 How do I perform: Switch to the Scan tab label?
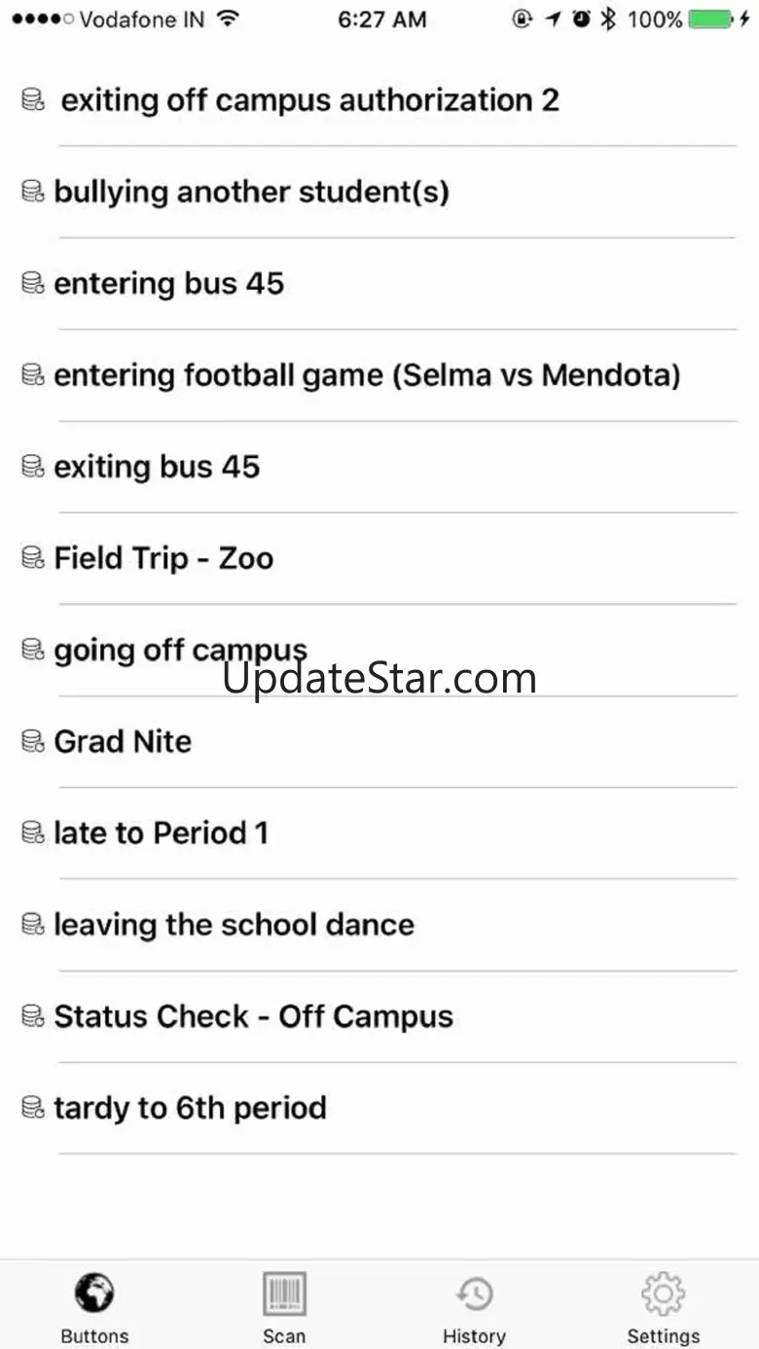pyautogui.click(x=284, y=1335)
